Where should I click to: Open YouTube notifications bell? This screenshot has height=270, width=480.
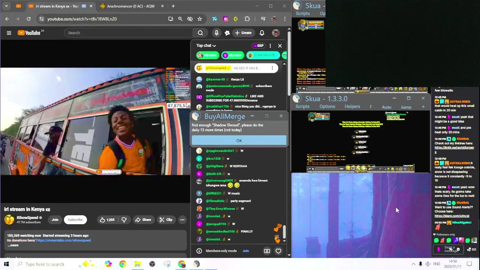coord(262,33)
